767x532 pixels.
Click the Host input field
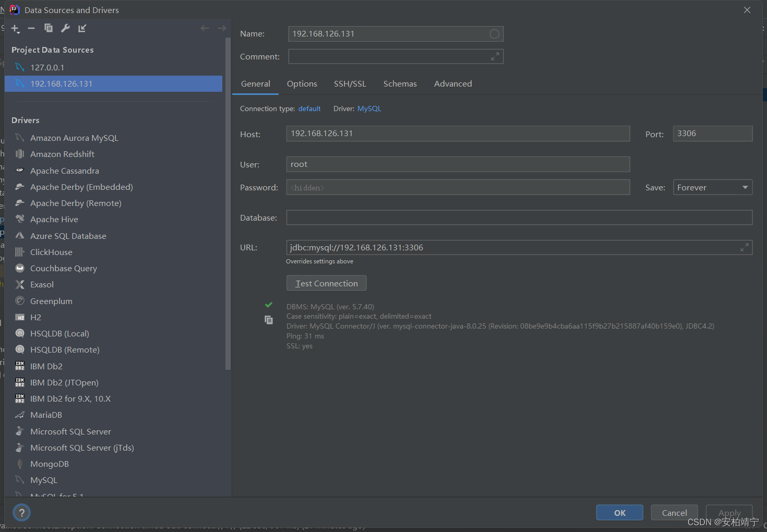pyautogui.click(x=458, y=134)
